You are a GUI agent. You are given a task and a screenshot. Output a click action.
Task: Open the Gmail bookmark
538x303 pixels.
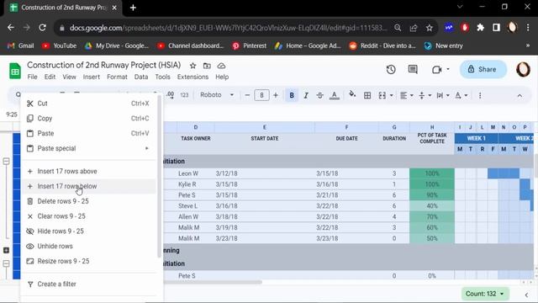20,45
